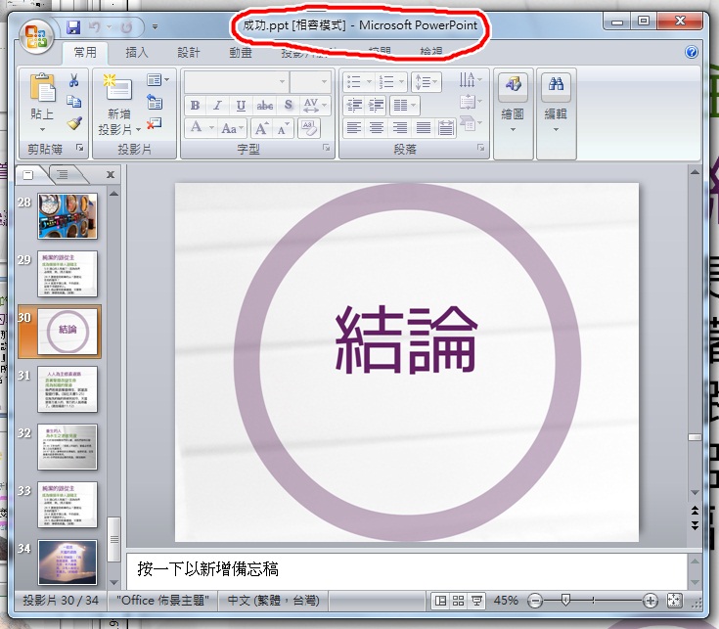Open Change Case Aa menu
Screen dimensions: 719x629
click(233, 128)
